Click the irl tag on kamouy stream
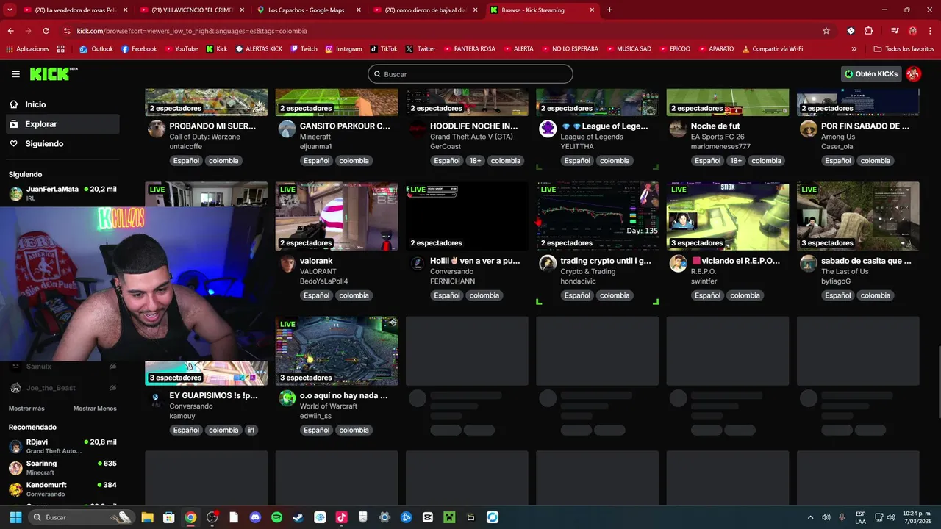This screenshot has height=529, width=941. [251, 431]
